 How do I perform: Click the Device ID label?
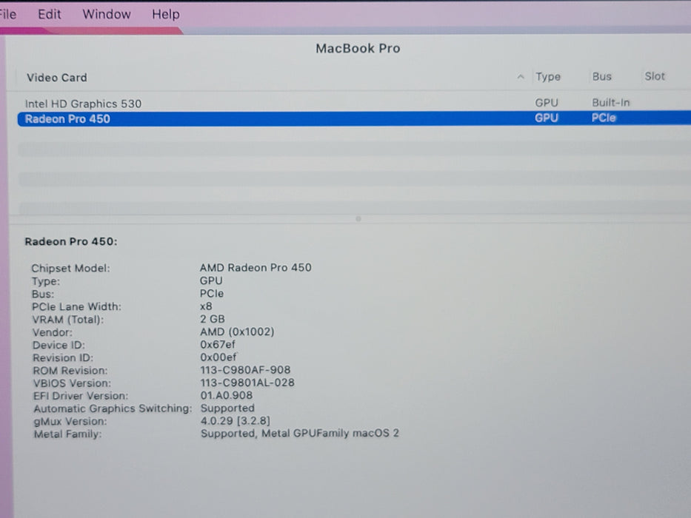(x=59, y=345)
